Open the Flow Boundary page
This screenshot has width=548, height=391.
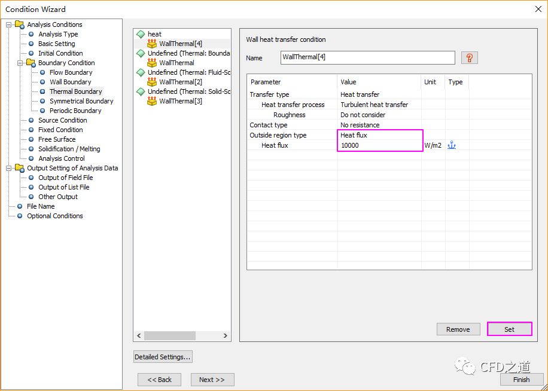71,72
